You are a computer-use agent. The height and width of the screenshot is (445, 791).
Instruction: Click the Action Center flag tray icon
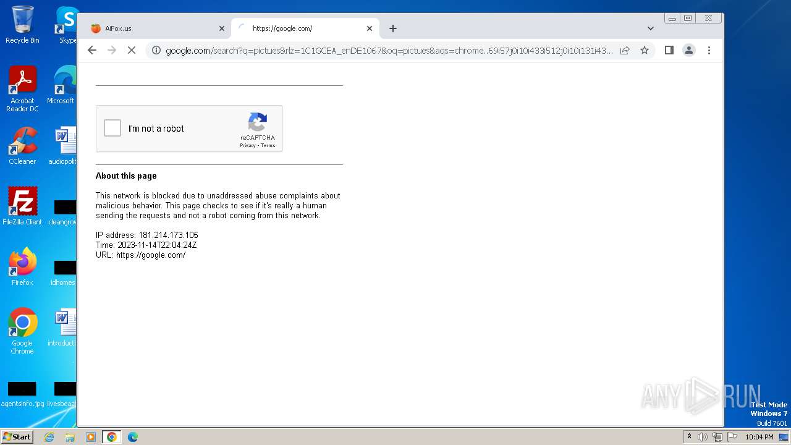pyautogui.click(x=732, y=437)
